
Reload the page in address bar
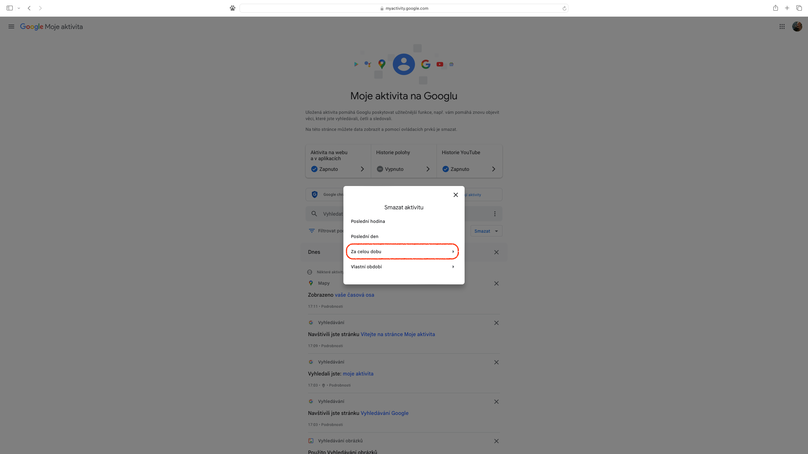(x=564, y=9)
